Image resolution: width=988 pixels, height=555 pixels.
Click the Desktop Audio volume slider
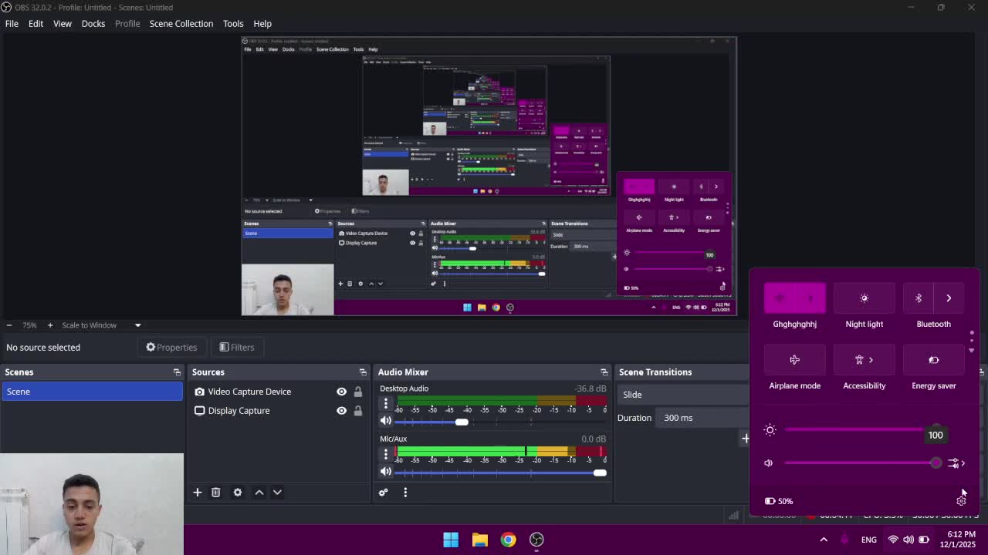pyautogui.click(x=462, y=422)
